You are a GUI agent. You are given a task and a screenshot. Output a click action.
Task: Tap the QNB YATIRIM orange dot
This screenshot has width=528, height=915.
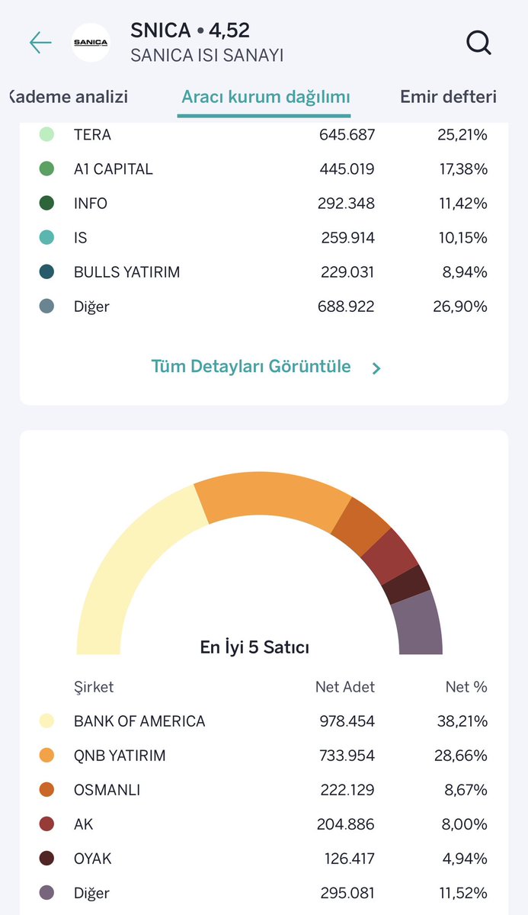point(46,756)
